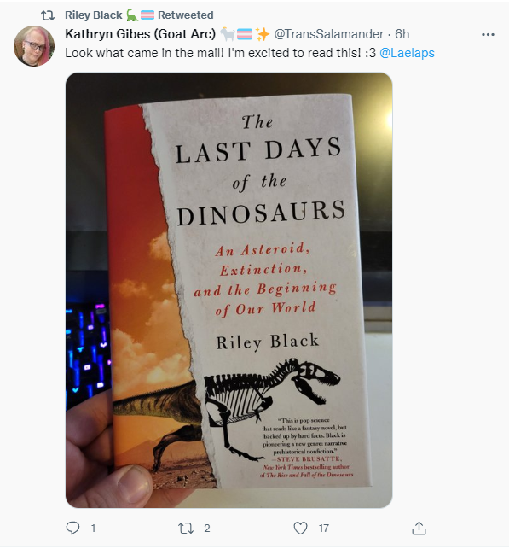Click the sparkles emoji before @TransSalamander
The image size is (509, 549).
pyautogui.click(x=263, y=34)
